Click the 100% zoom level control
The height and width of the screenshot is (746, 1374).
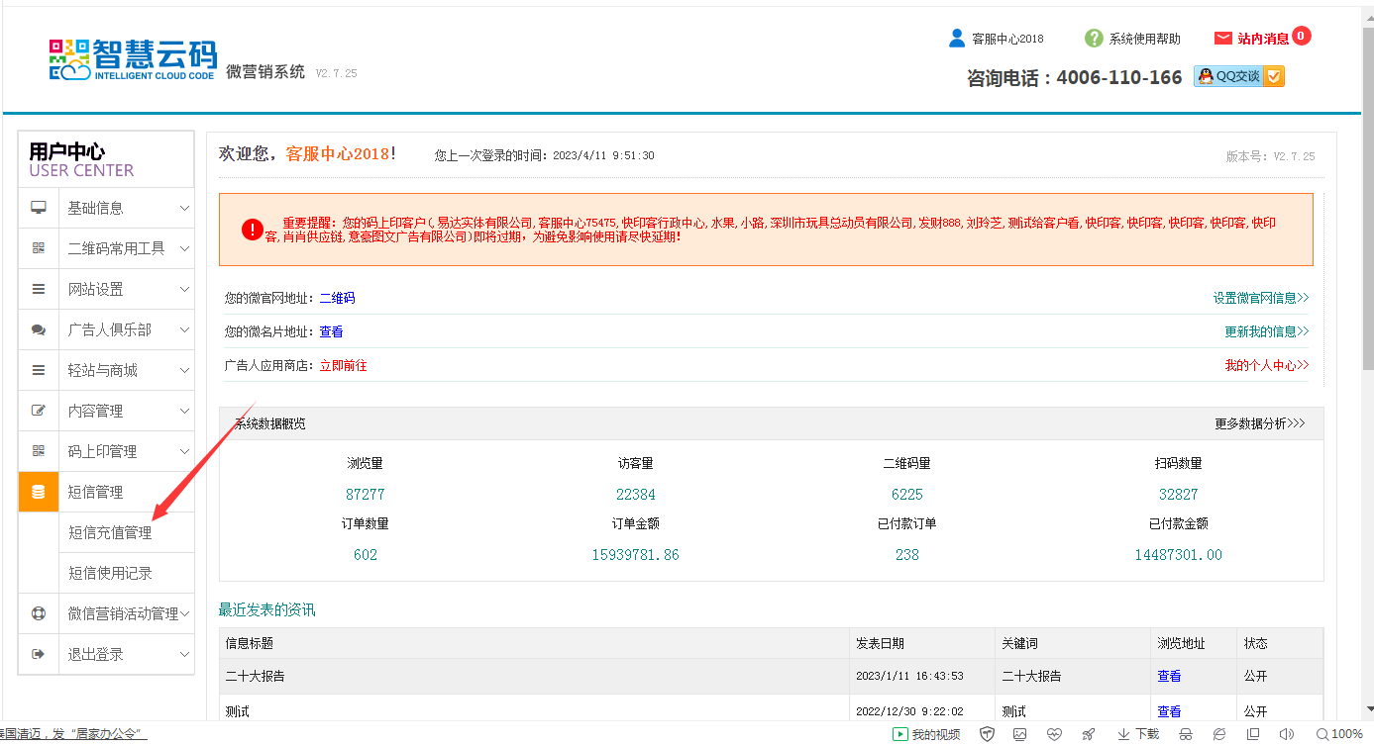point(1338,734)
